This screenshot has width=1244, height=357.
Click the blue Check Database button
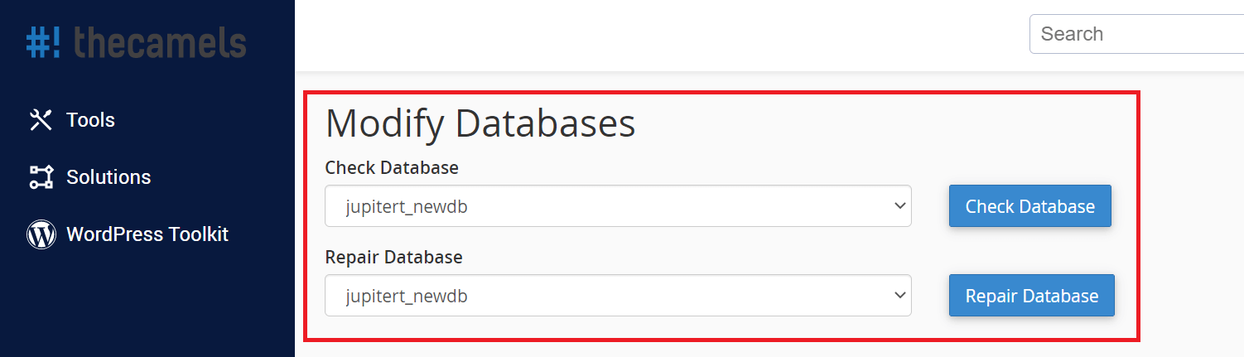(x=1030, y=206)
